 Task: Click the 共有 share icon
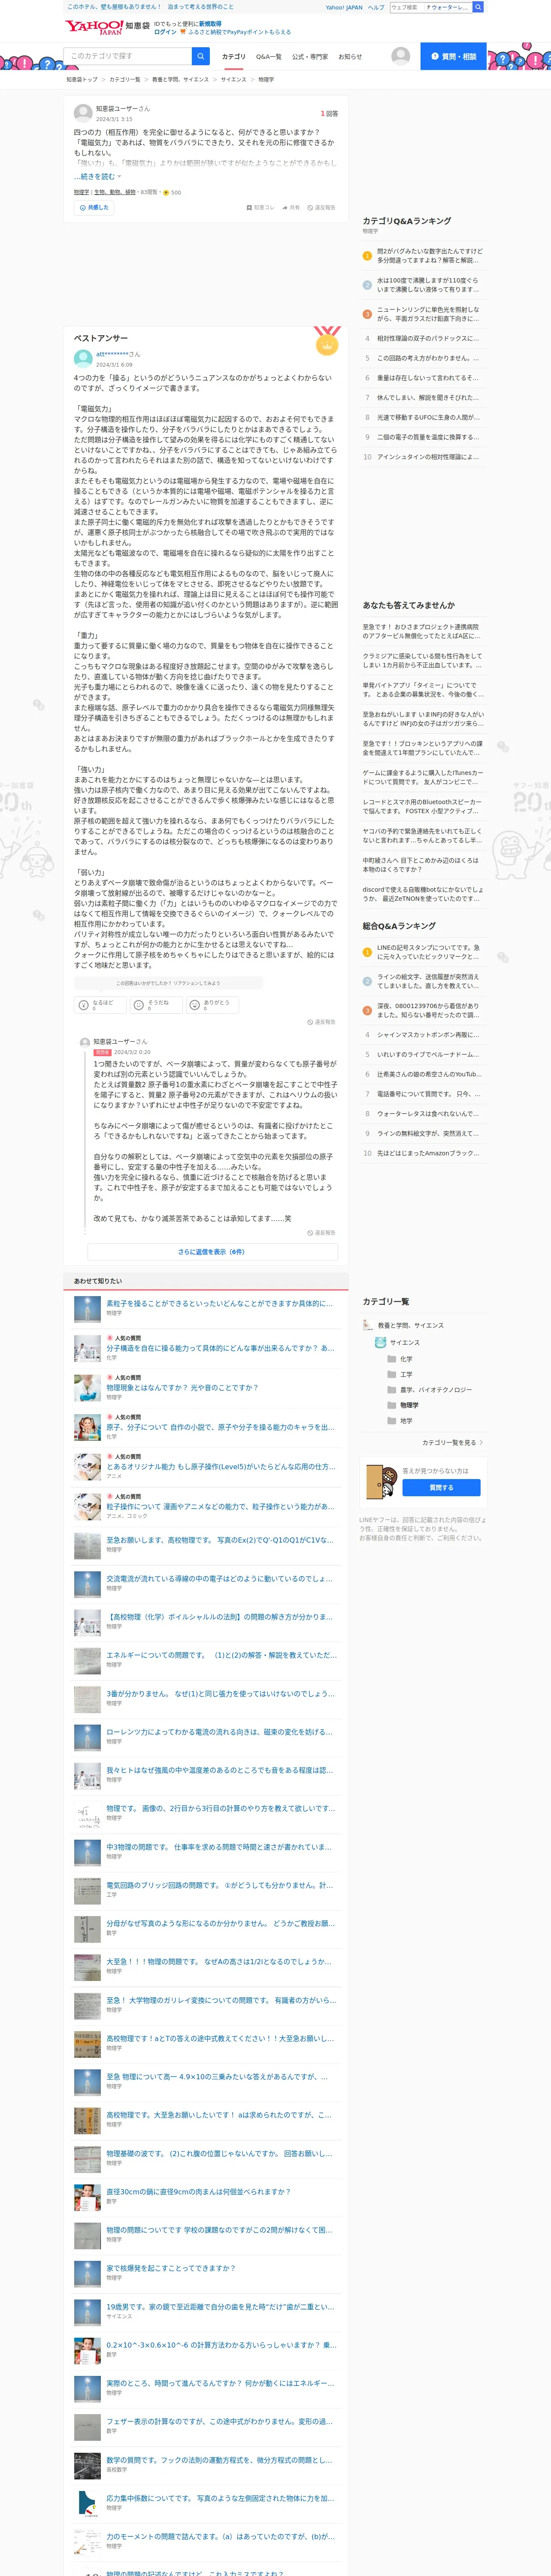click(x=291, y=208)
